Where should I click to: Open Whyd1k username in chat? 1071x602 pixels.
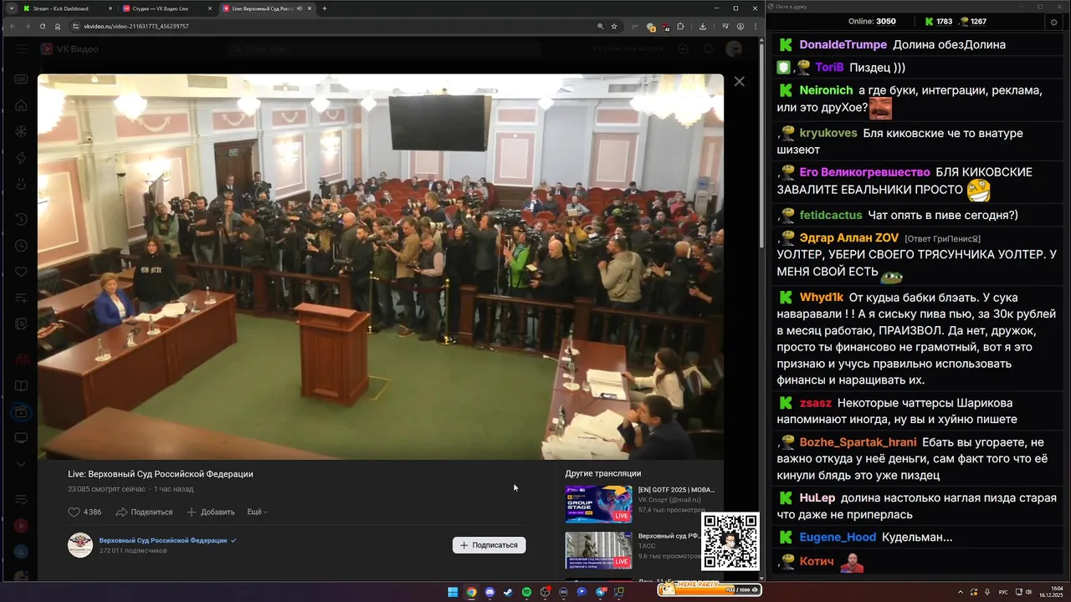point(821,298)
